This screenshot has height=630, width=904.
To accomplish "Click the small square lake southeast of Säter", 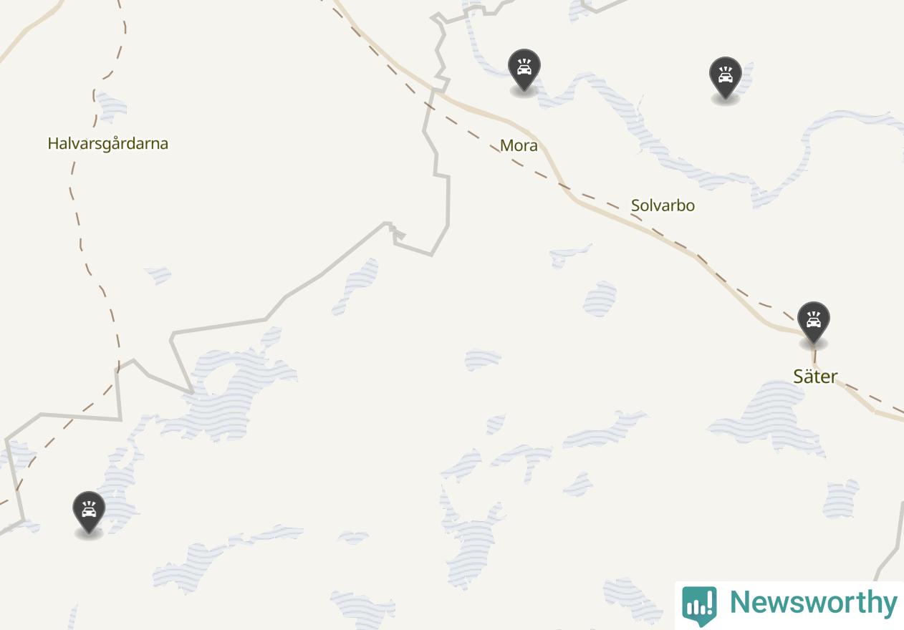I will (841, 499).
